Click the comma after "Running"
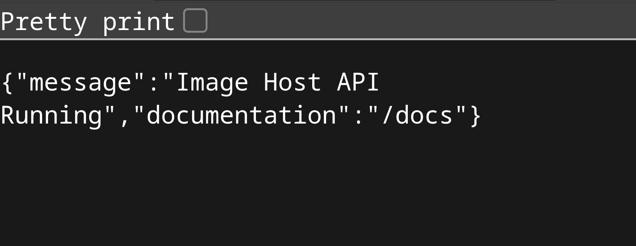This screenshot has width=636, height=246. click(124, 117)
